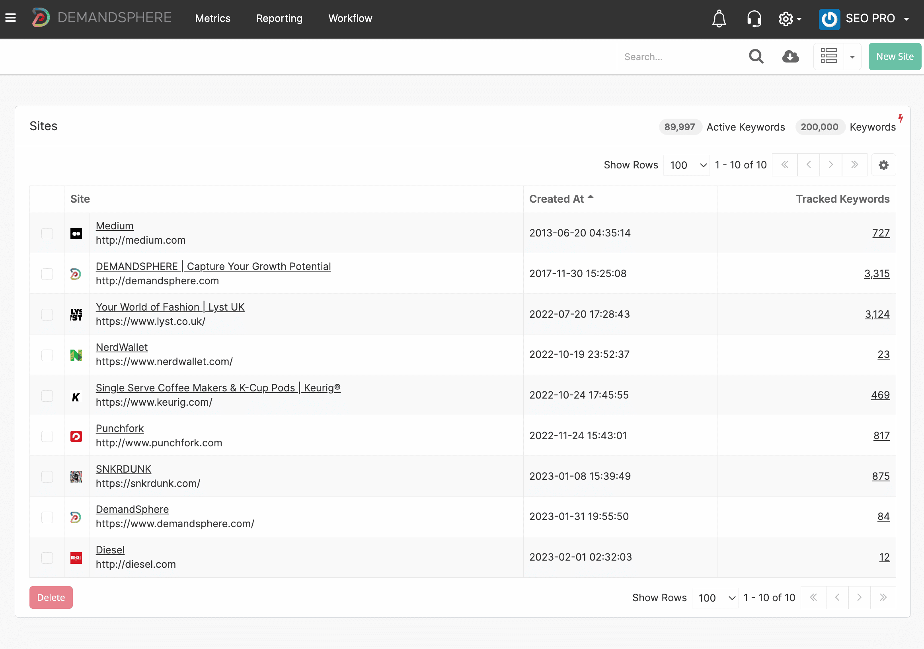This screenshot has width=924, height=649.
Task: Select the Medium row checkbox
Action: tap(47, 233)
